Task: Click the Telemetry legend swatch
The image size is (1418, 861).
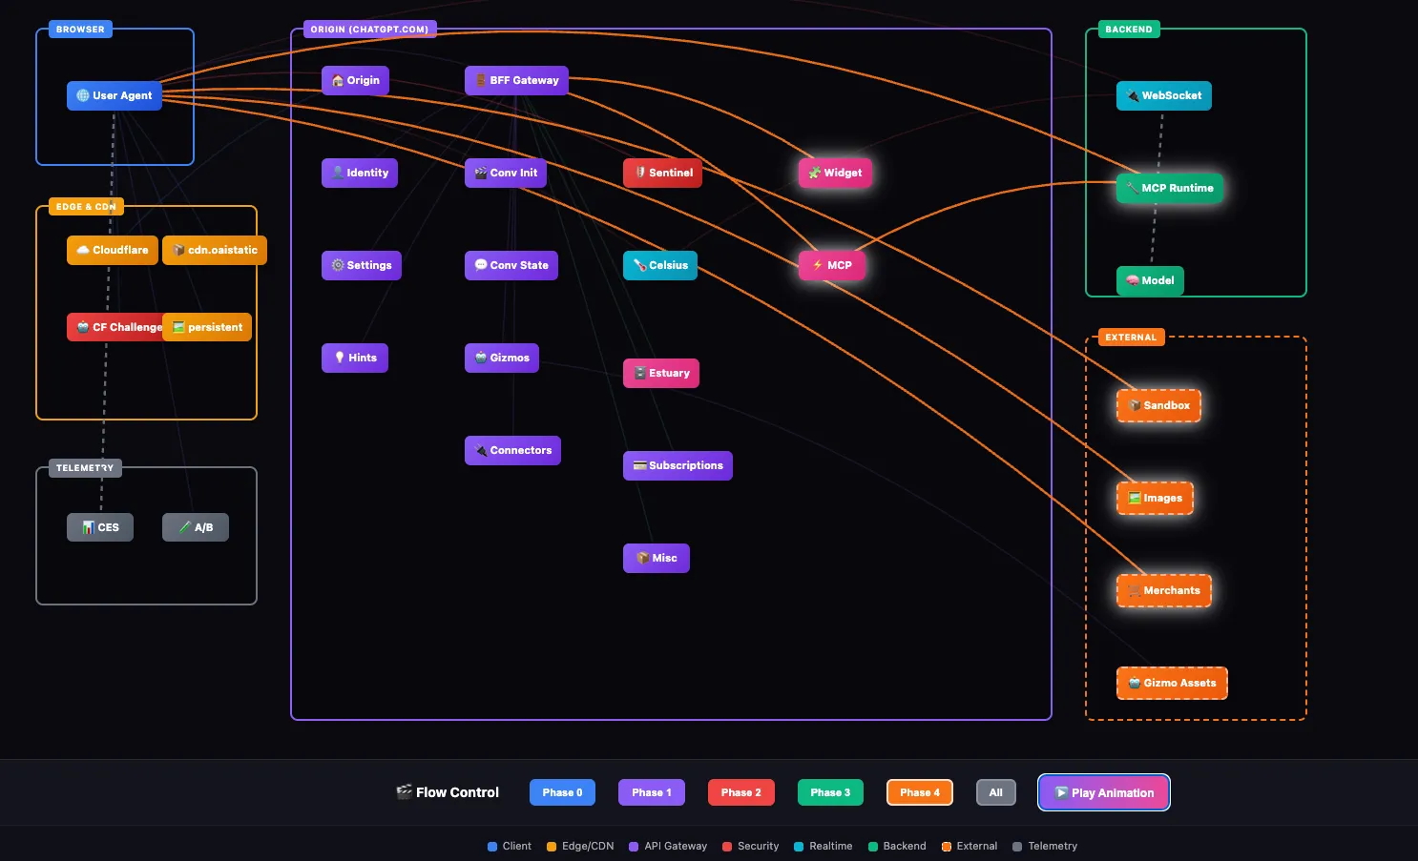Action: click(x=1017, y=846)
